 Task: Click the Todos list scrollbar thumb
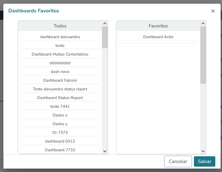click(x=105, y=37)
